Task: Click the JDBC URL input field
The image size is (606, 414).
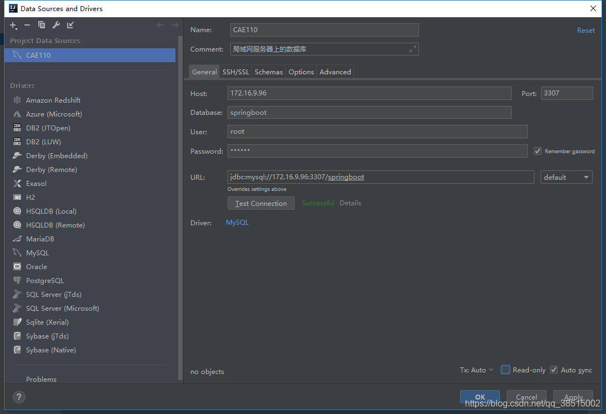Action: (x=381, y=177)
